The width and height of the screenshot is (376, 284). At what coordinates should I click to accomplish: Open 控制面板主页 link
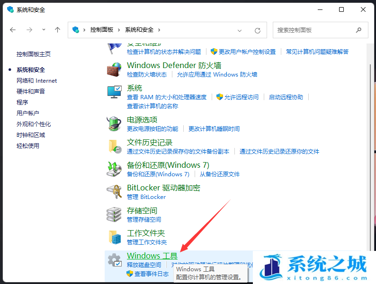pyautogui.click(x=33, y=54)
